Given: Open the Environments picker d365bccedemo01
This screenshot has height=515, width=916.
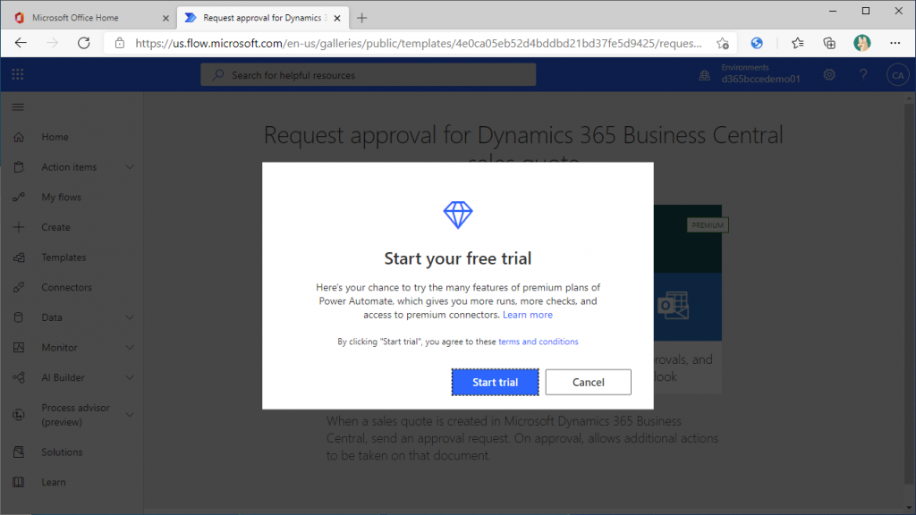Looking at the screenshot, I should click(x=751, y=74).
